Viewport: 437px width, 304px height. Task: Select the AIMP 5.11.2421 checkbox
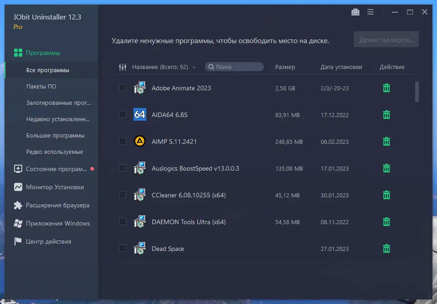pyautogui.click(x=123, y=141)
